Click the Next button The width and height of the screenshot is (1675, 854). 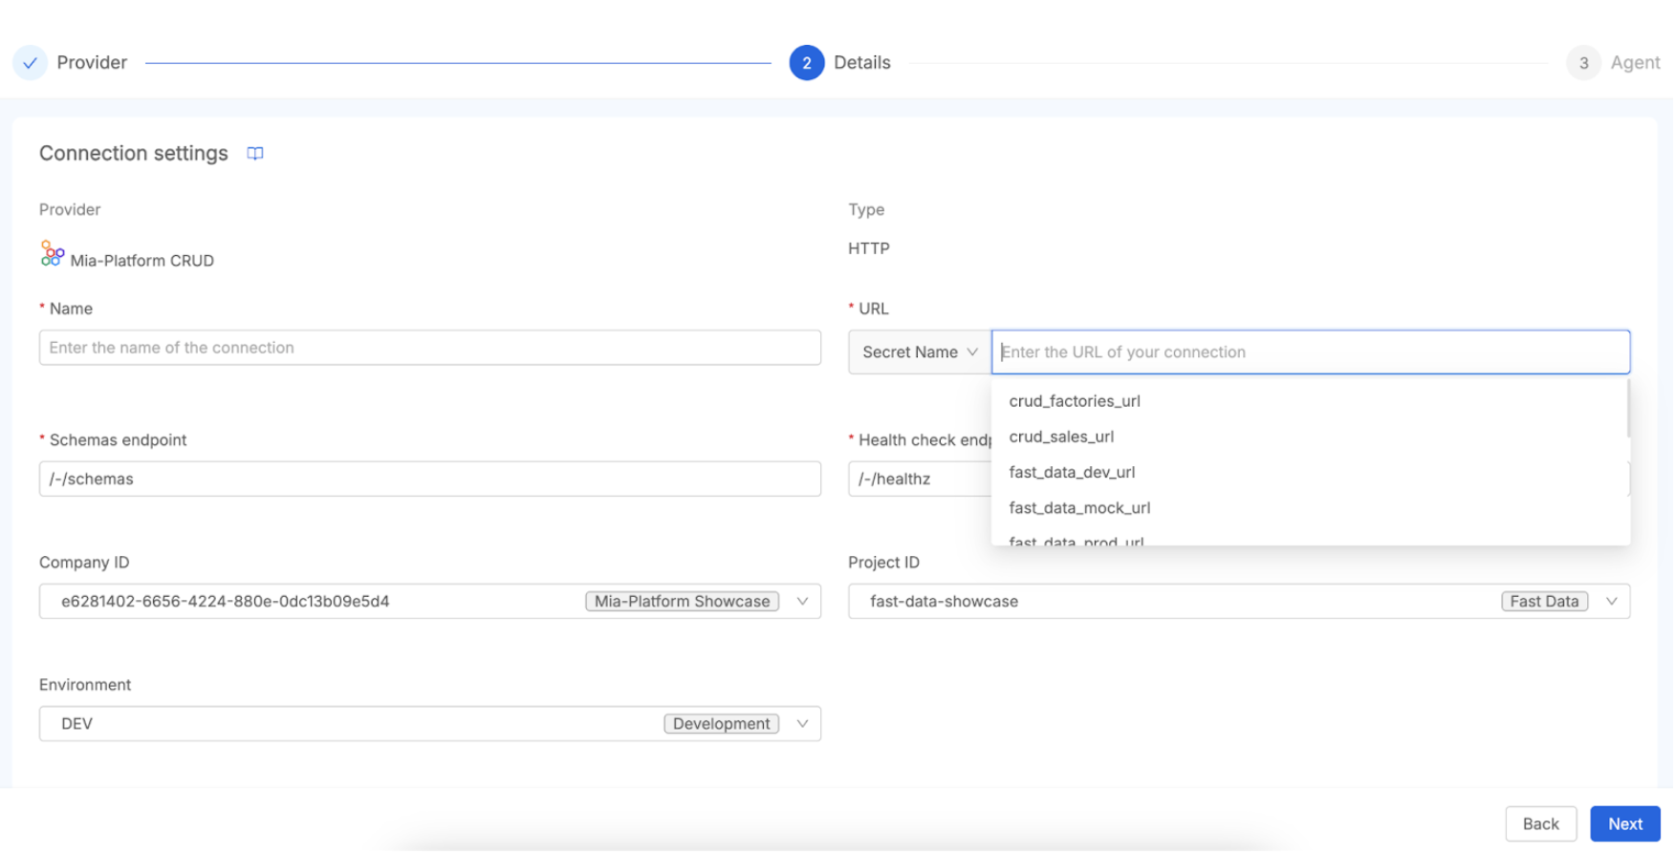pos(1624,824)
